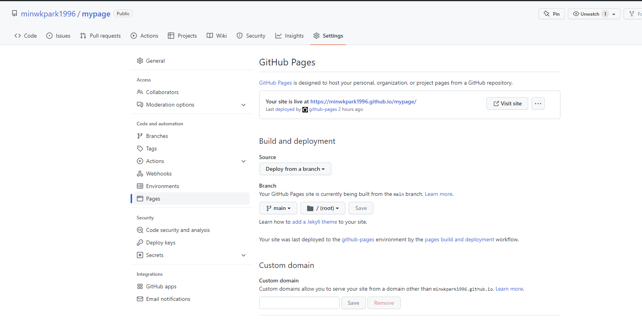This screenshot has height=322, width=642.
Task: Select 'Collaborators' in the settings sidebar
Action: [x=191, y=92]
